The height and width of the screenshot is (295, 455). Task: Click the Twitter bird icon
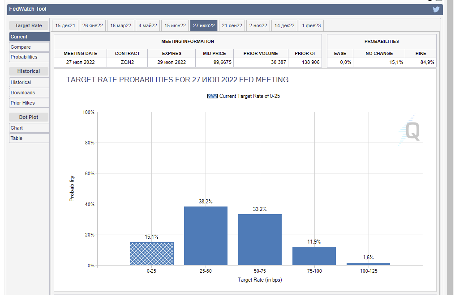click(x=436, y=9)
